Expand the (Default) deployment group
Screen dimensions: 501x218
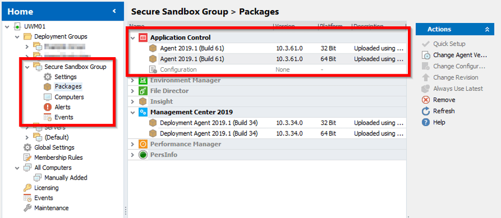coord(27,137)
